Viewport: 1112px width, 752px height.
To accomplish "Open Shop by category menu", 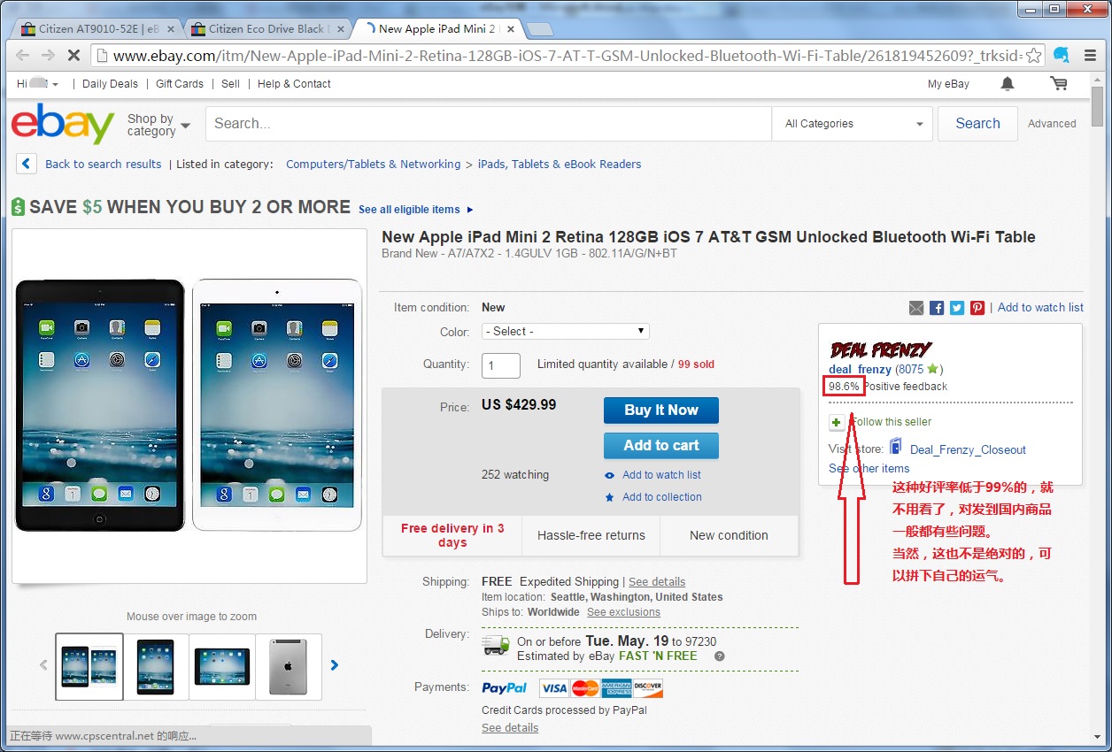I will (158, 125).
